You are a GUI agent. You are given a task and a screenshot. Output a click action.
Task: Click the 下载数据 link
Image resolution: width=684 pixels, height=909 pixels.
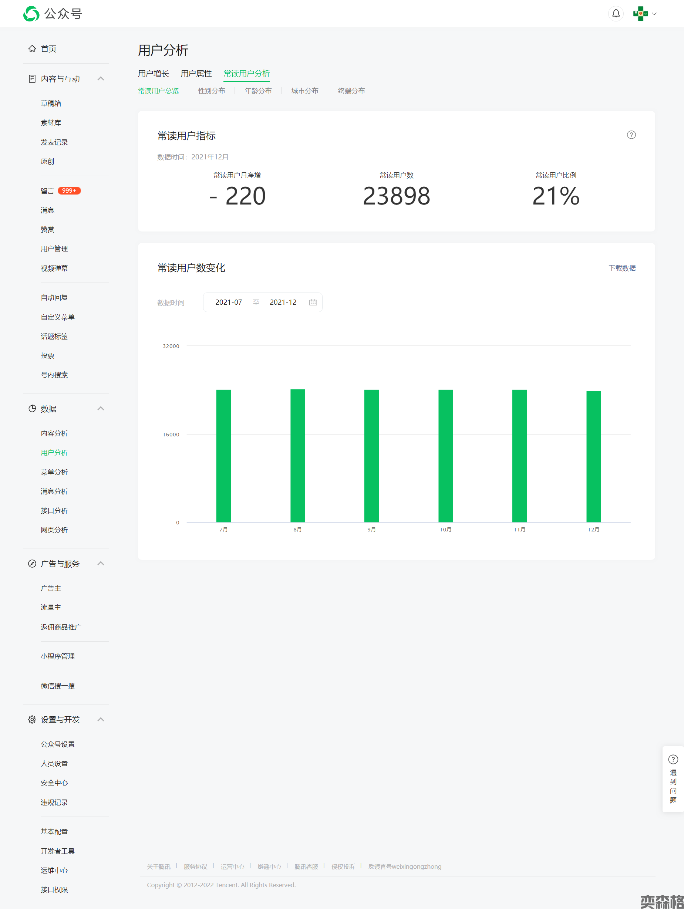pos(621,268)
